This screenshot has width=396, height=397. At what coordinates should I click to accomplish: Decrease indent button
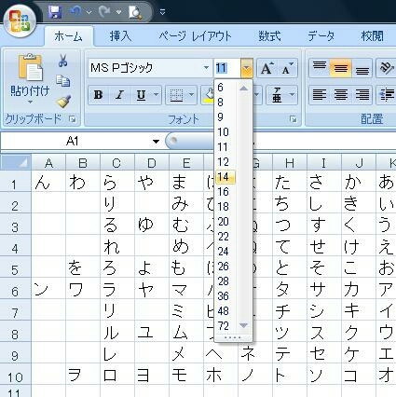tap(387, 95)
